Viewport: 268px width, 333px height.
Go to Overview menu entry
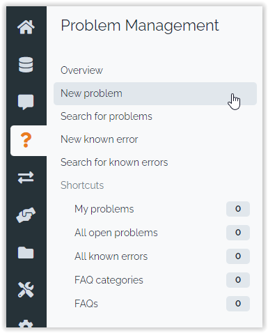pos(81,70)
